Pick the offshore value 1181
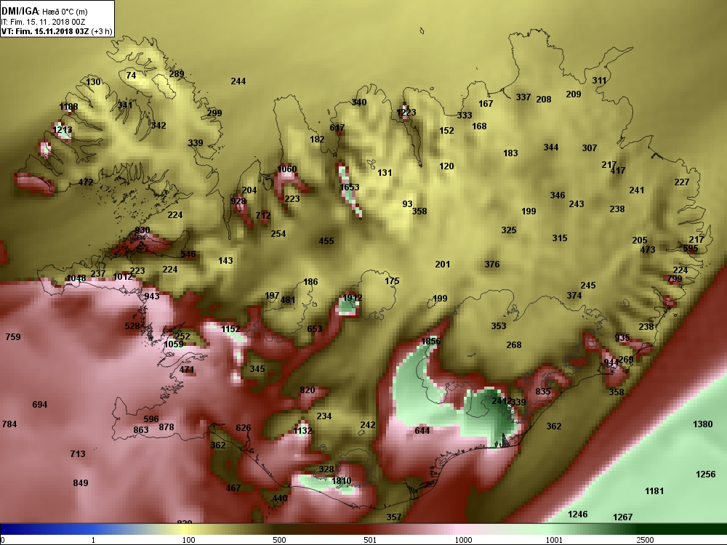Viewport: 727px width, 545px height. [654, 490]
